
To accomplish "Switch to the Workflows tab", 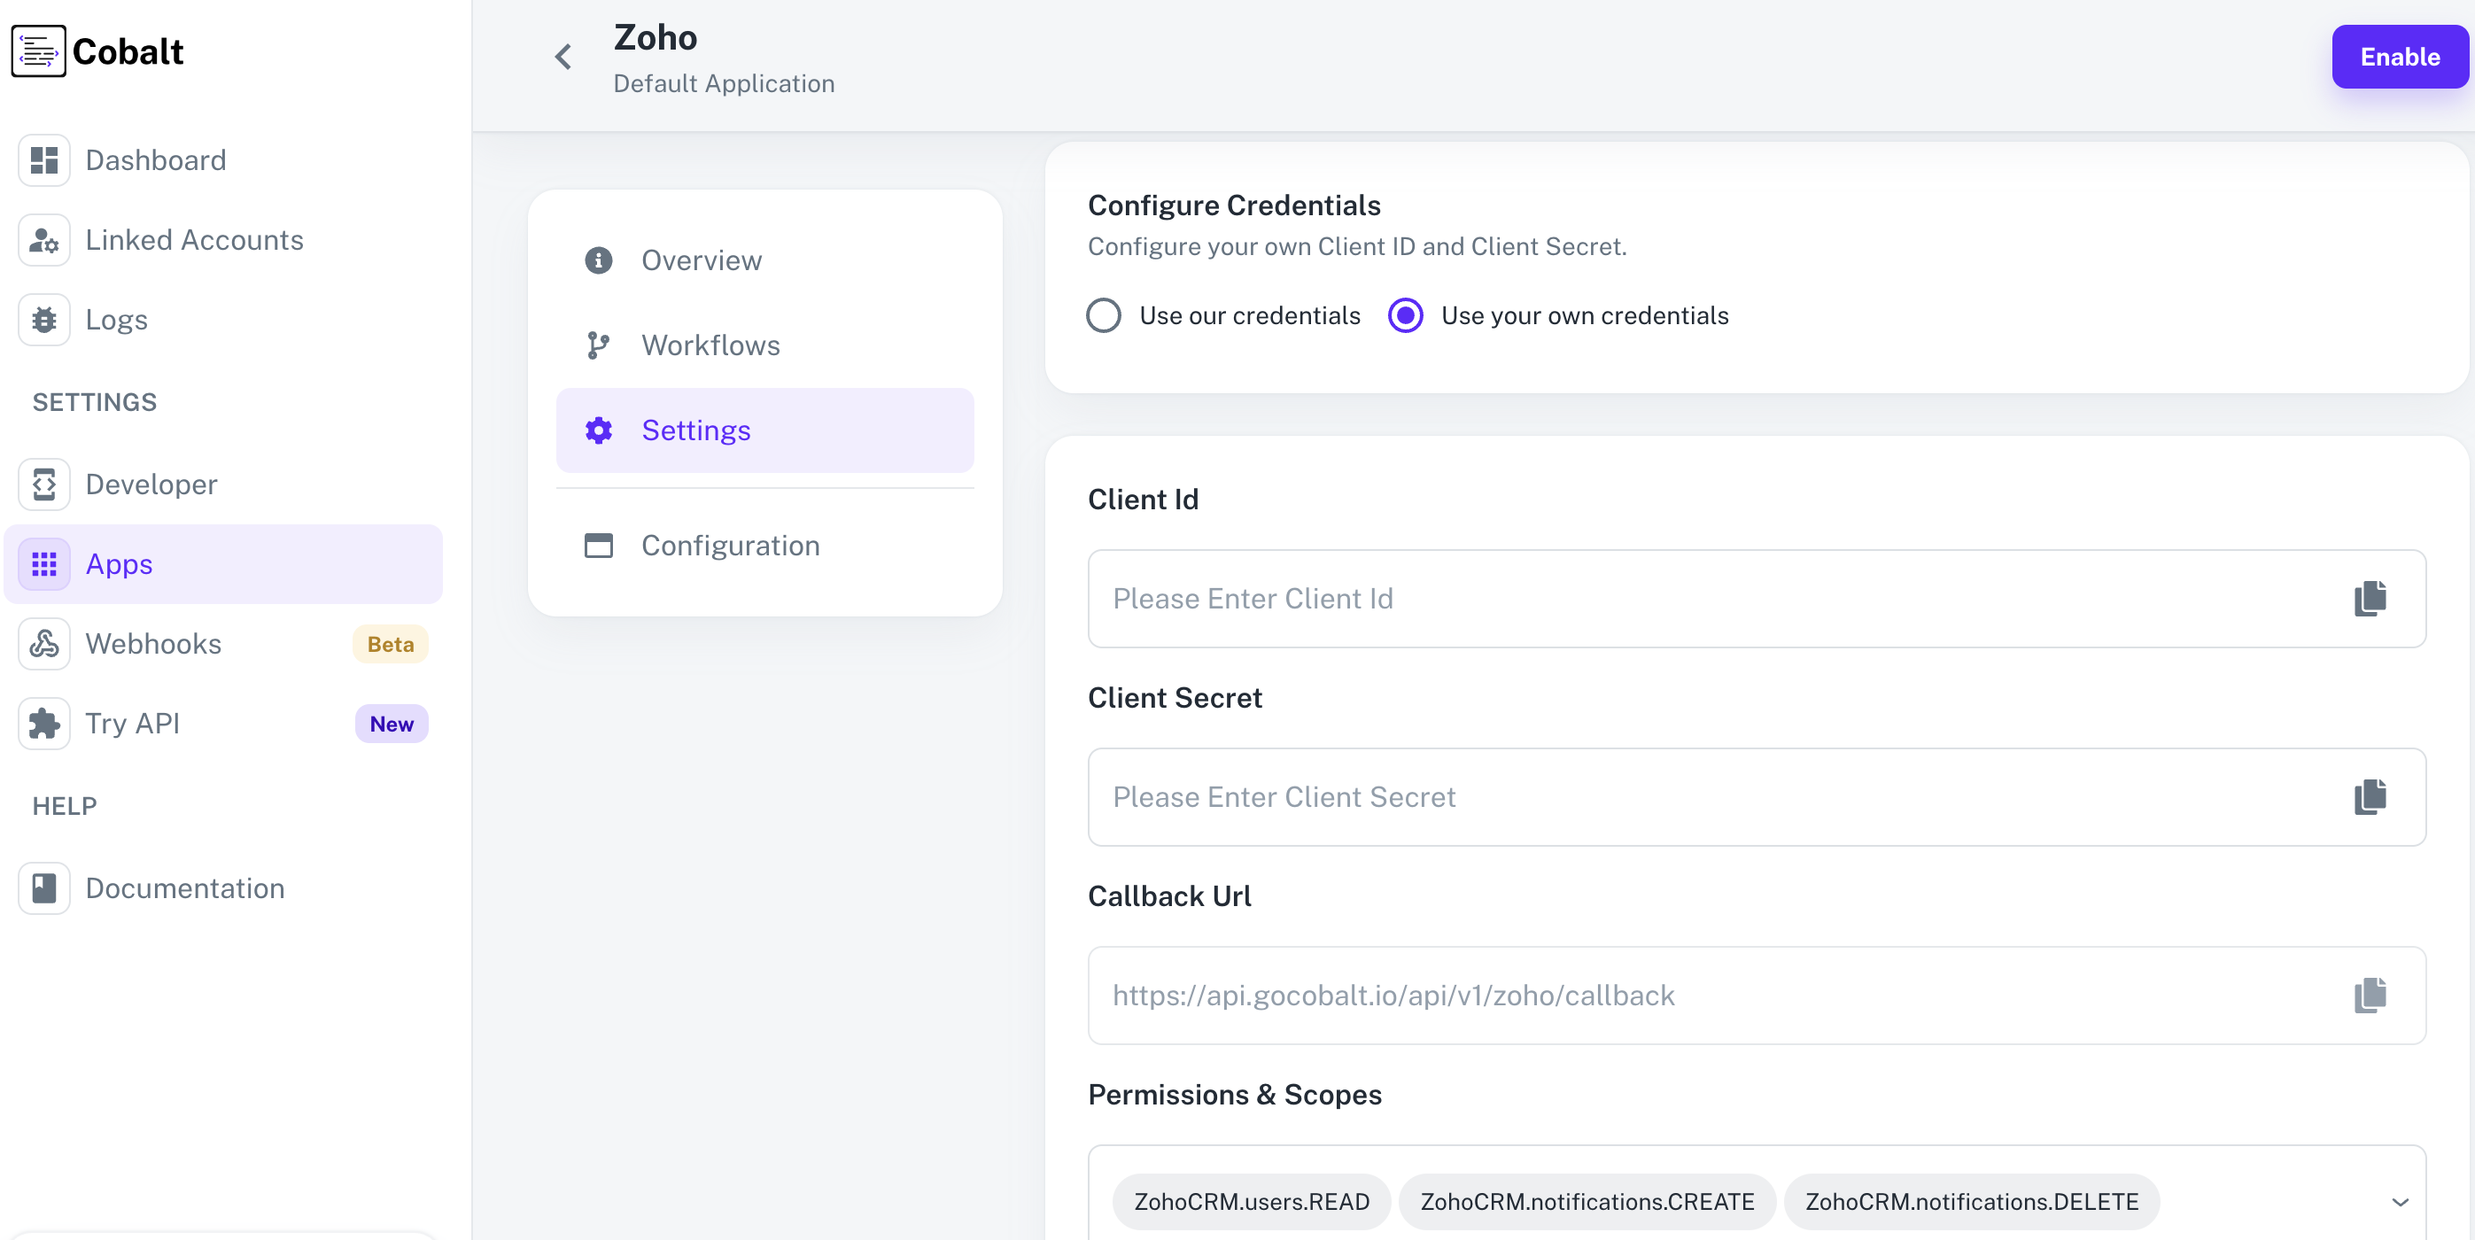I will pyautogui.click(x=711, y=345).
